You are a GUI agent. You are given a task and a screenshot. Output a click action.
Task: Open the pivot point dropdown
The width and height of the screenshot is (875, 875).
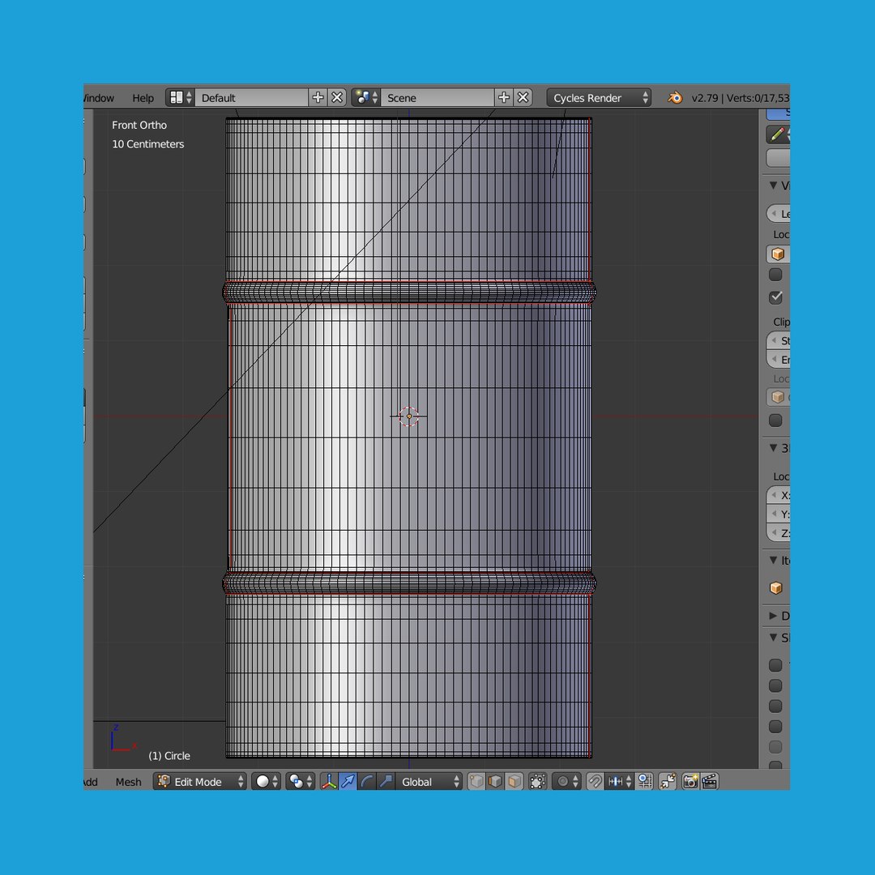click(301, 781)
